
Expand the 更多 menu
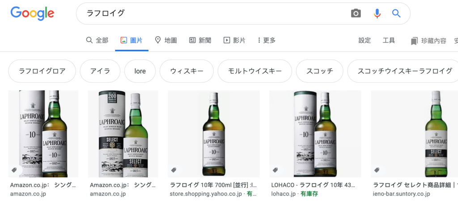tap(267, 40)
